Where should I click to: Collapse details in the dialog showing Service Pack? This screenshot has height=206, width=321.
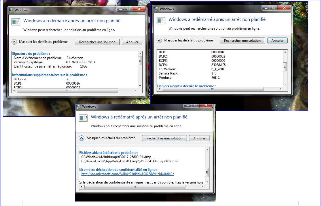159,40
